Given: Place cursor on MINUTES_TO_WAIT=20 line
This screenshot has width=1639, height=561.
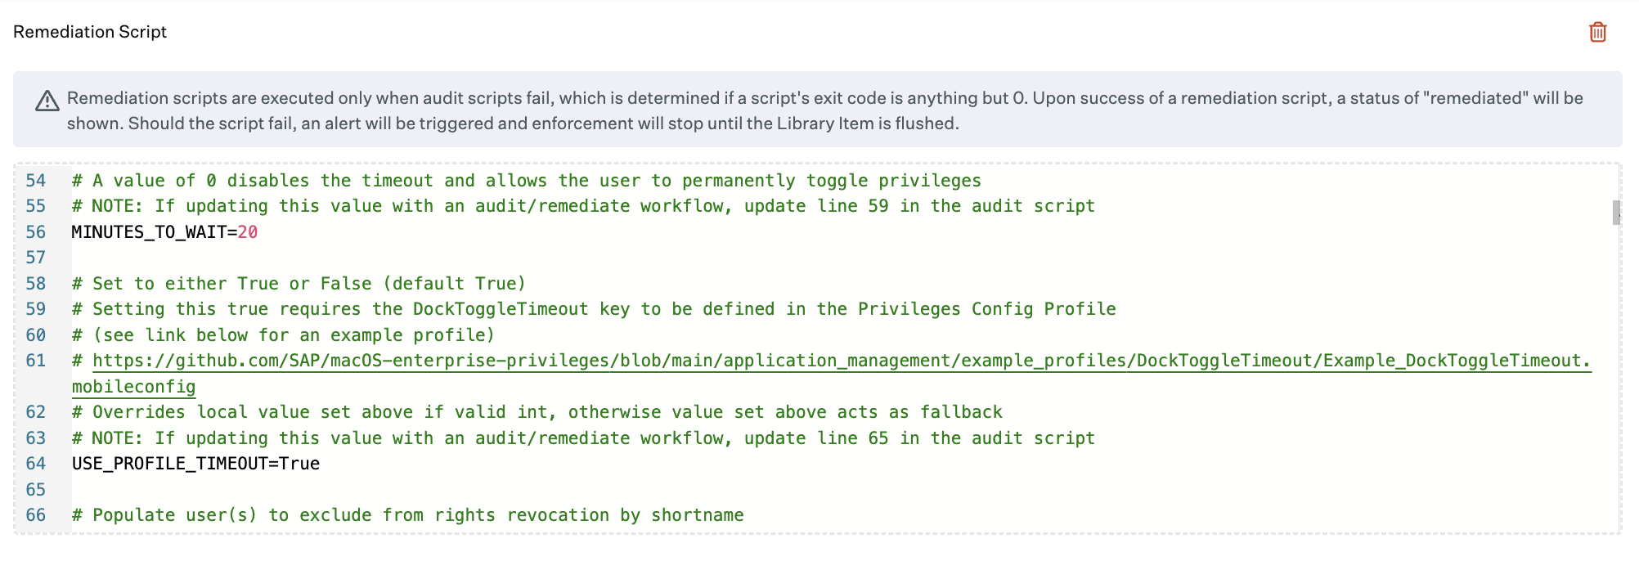Looking at the screenshot, I should pyautogui.click(x=164, y=232).
